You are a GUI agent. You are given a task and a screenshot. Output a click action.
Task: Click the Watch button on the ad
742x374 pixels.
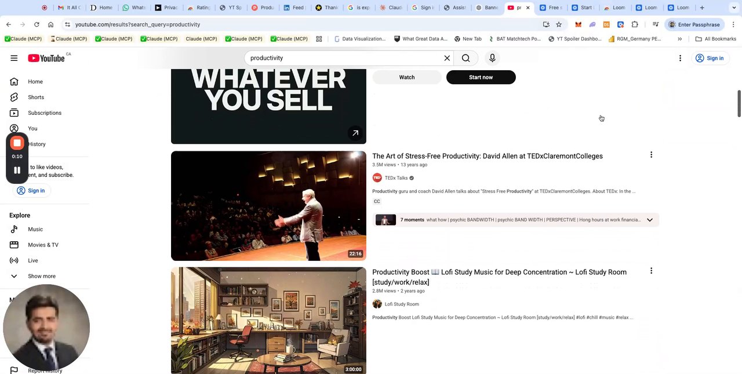(406, 77)
